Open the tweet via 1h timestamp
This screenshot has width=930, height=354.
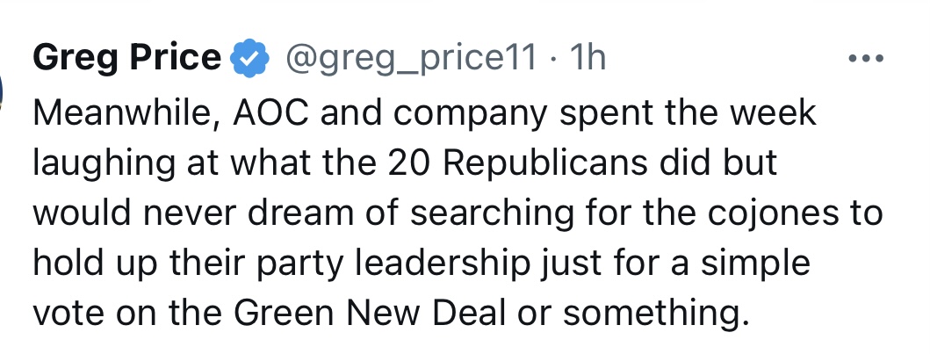[x=588, y=58]
